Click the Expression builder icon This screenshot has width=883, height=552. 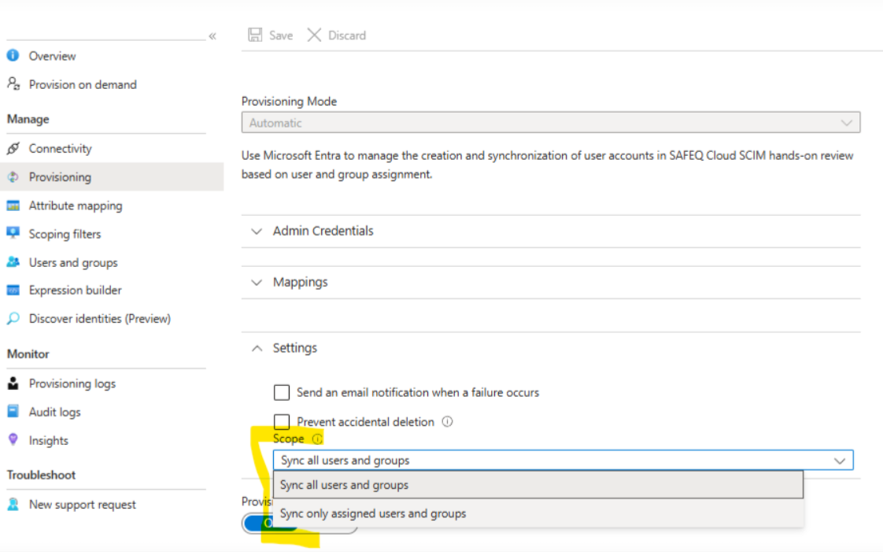(13, 290)
